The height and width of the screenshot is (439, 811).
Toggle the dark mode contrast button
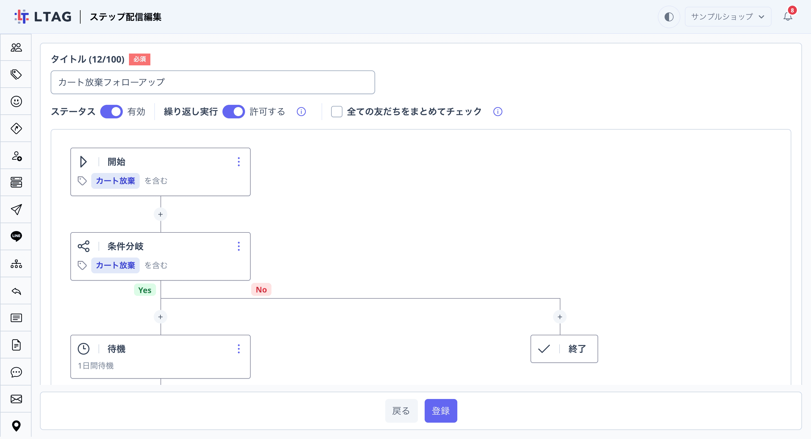click(x=669, y=17)
